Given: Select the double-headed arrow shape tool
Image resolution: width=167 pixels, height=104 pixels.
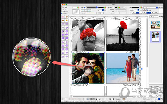Looking at the screenshot, I should [x=67, y=28].
